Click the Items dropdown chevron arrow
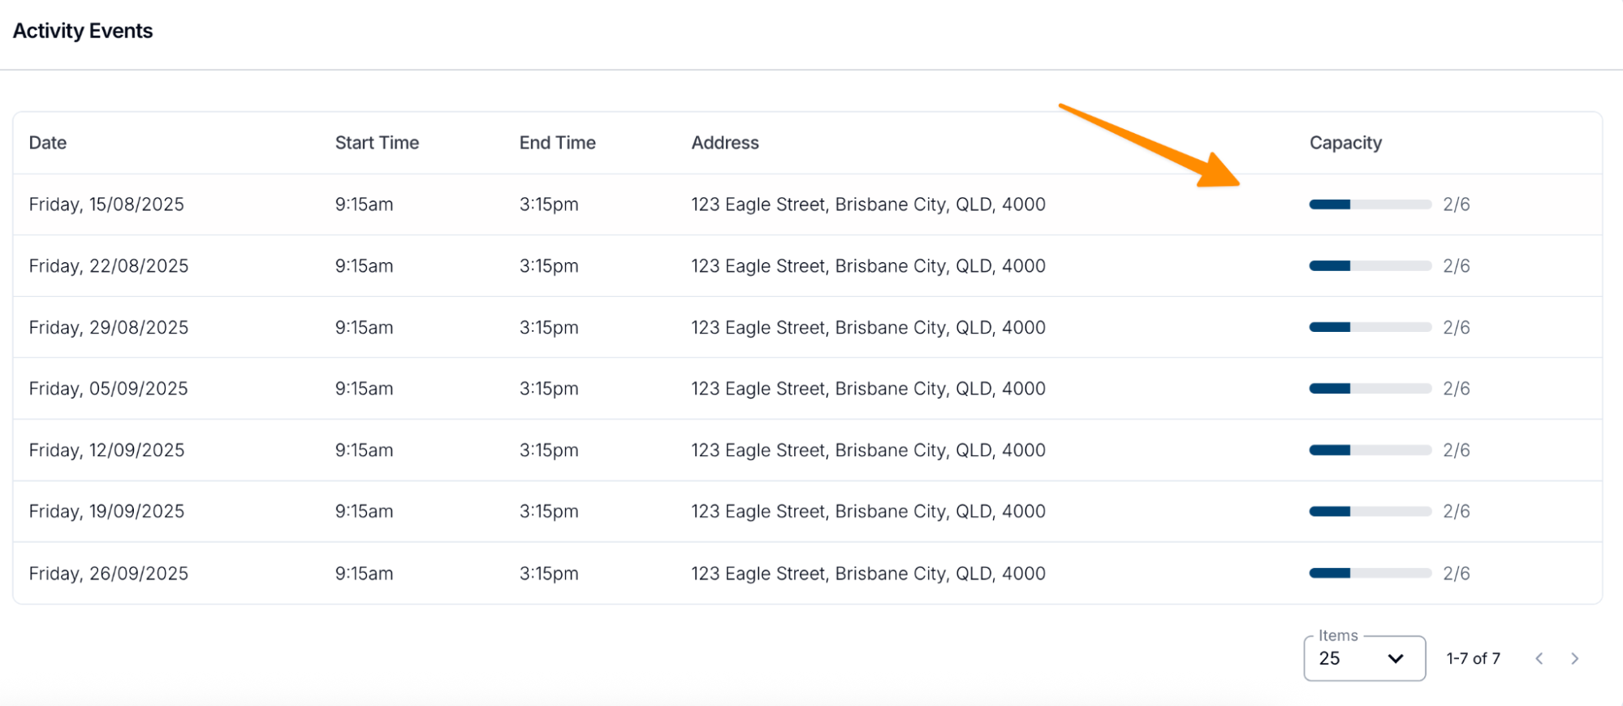 pos(1396,658)
